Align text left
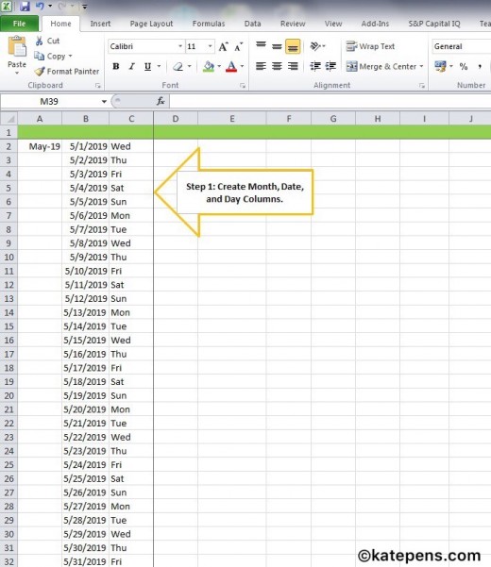 (261, 67)
